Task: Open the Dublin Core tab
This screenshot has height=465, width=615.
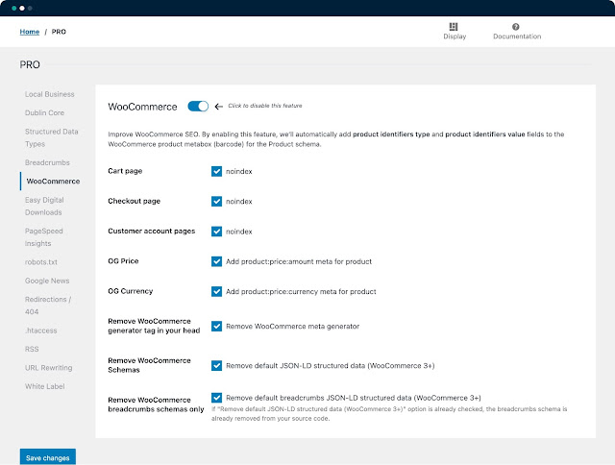Action: point(44,113)
